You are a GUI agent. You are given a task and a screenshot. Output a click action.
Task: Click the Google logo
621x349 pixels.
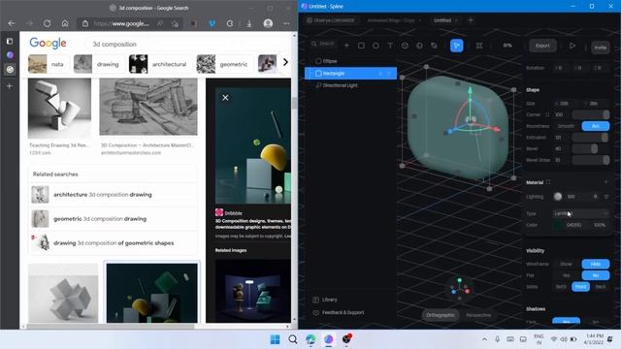click(x=48, y=43)
